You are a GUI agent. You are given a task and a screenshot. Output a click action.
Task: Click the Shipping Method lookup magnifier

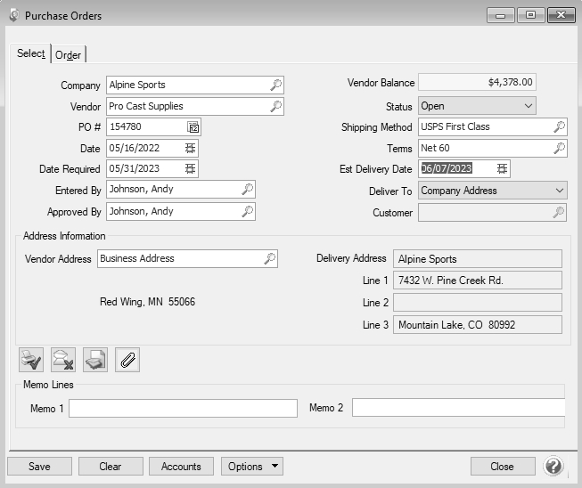(559, 127)
